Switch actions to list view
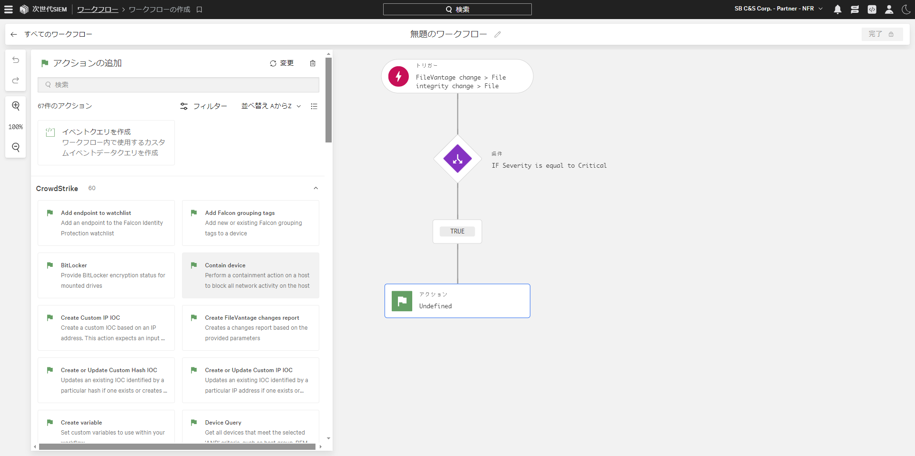The height and width of the screenshot is (456, 915). [x=314, y=106]
